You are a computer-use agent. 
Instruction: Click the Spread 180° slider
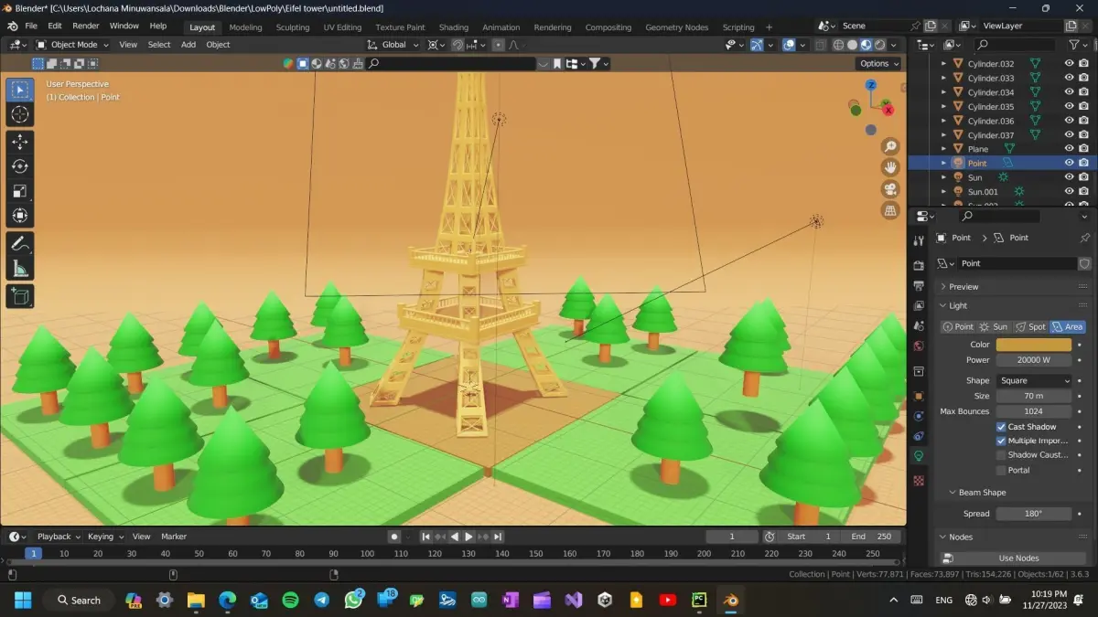click(1034, 514)
